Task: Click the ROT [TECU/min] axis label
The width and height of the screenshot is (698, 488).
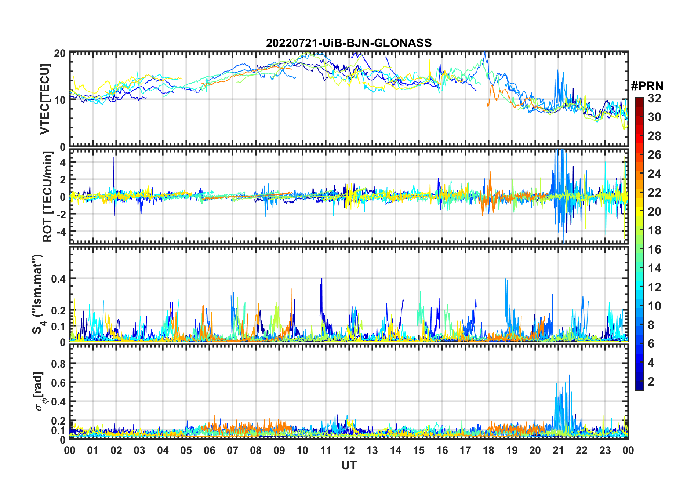Action: pyautogui.click(x=47, y=197)
